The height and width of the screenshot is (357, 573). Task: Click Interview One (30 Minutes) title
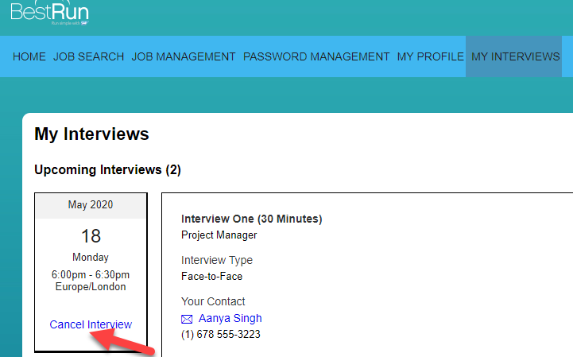tap(252, 219)
